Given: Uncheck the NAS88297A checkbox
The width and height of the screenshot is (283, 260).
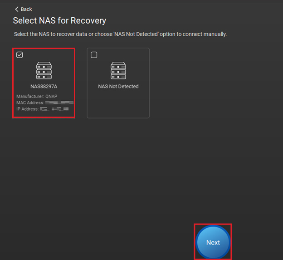Looking at the screenshot, I should pos(20,55).
